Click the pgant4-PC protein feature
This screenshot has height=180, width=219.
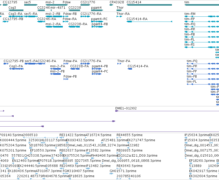(x=97, y=74)
